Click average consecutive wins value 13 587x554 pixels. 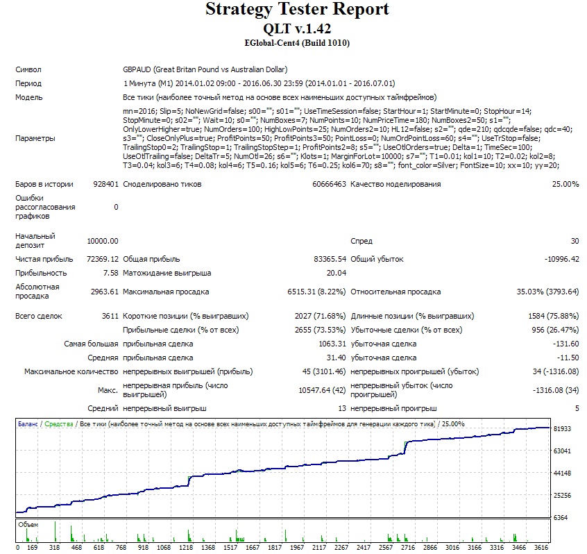tap(342, 409)
